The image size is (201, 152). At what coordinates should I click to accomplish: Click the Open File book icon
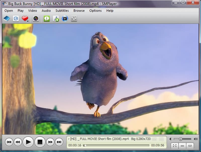(7, 19)
